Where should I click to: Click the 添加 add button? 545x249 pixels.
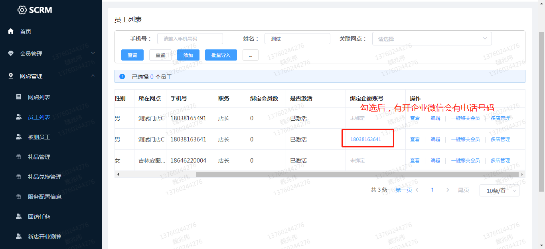click(188, 55)
